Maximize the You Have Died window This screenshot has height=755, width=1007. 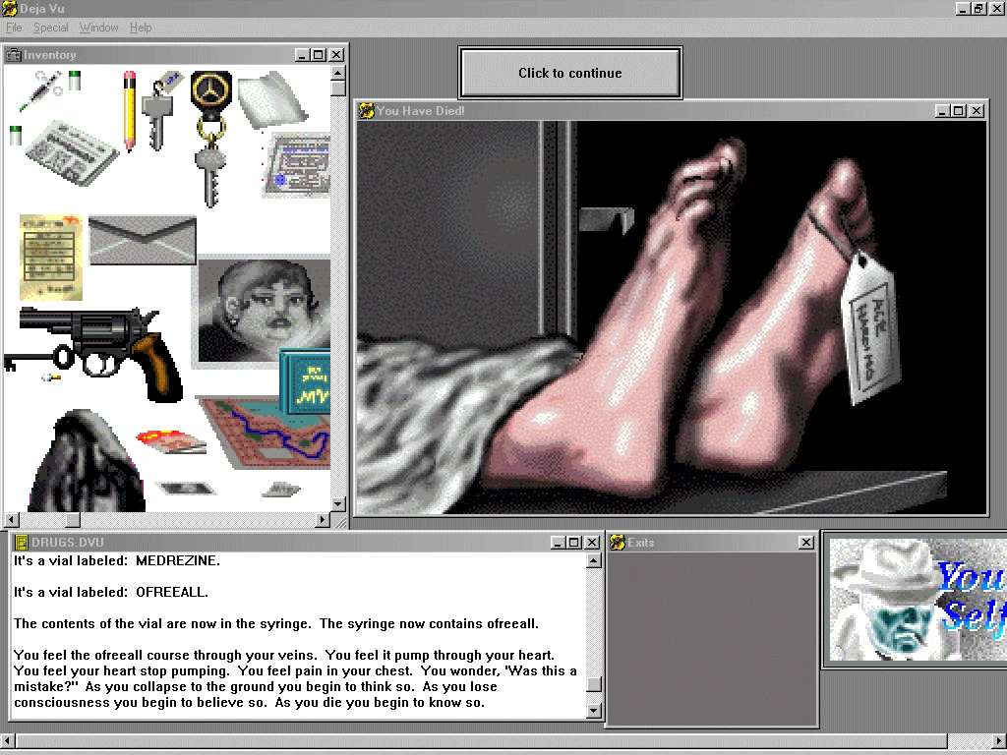coord(958,110)
